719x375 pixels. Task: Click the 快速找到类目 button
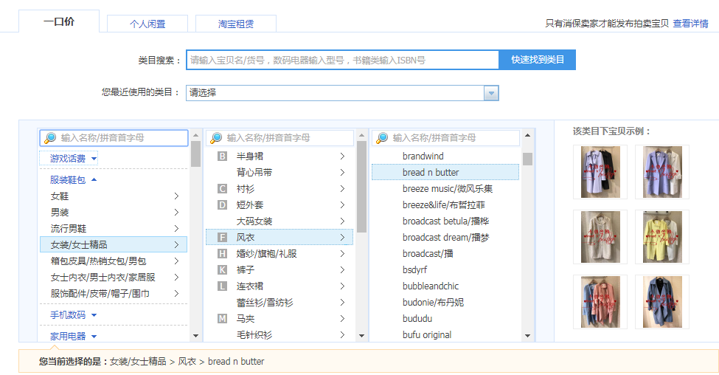point(537,60)
